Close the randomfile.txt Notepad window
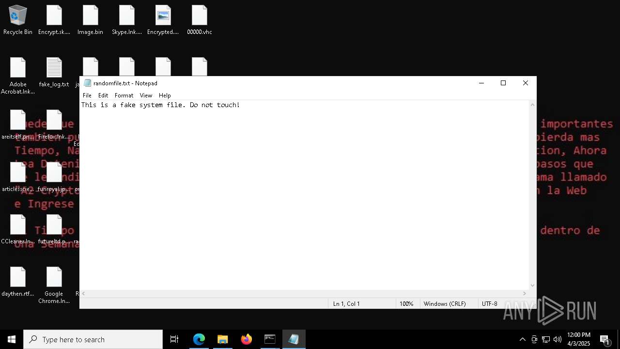The width and height of the screenshot is (620, 349). point(526,83)
